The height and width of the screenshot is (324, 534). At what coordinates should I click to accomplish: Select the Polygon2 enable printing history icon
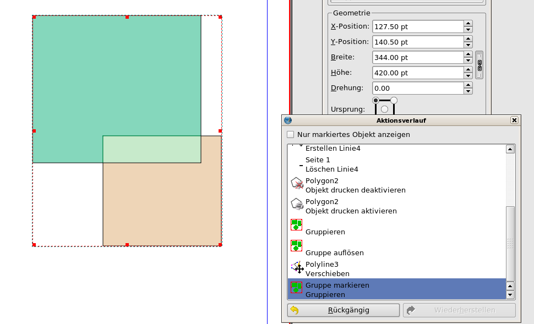tap(297, 204)
